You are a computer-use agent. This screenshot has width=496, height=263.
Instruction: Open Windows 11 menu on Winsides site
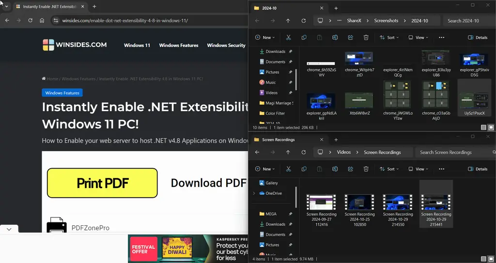point(137,45)
